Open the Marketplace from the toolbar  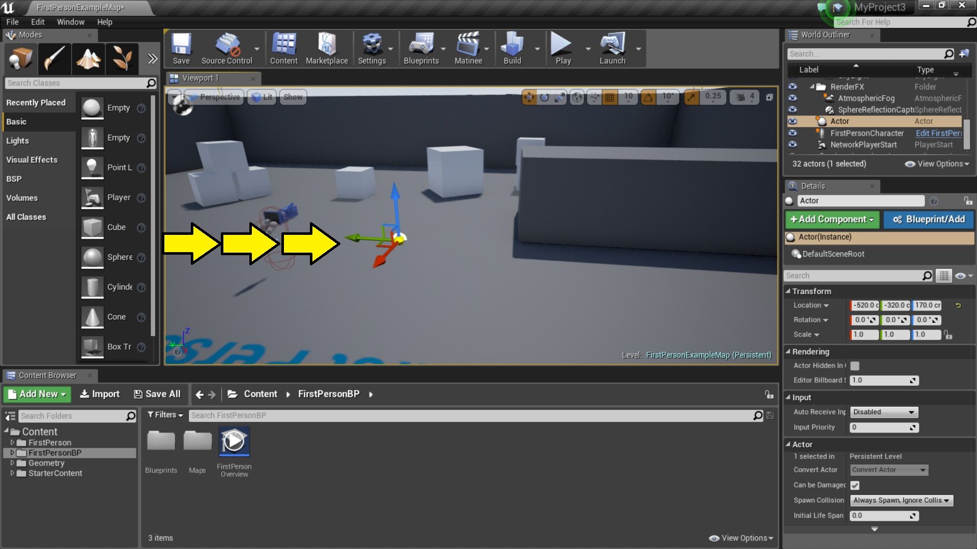pos(327,48)
